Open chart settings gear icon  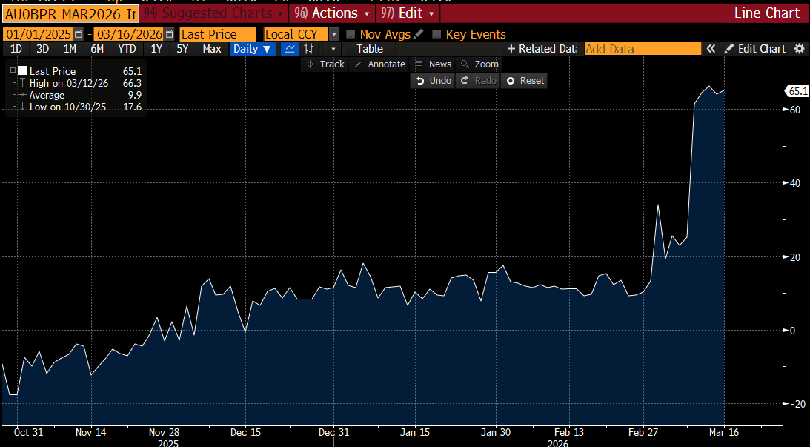799,49
